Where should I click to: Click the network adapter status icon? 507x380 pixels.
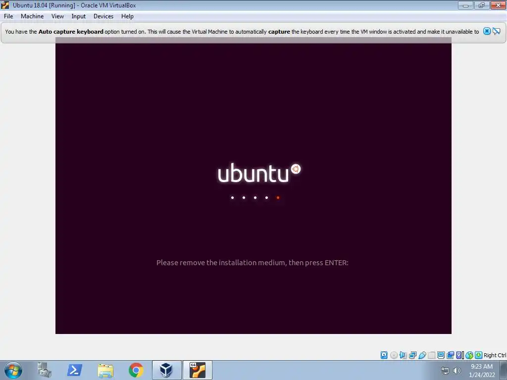412,355
